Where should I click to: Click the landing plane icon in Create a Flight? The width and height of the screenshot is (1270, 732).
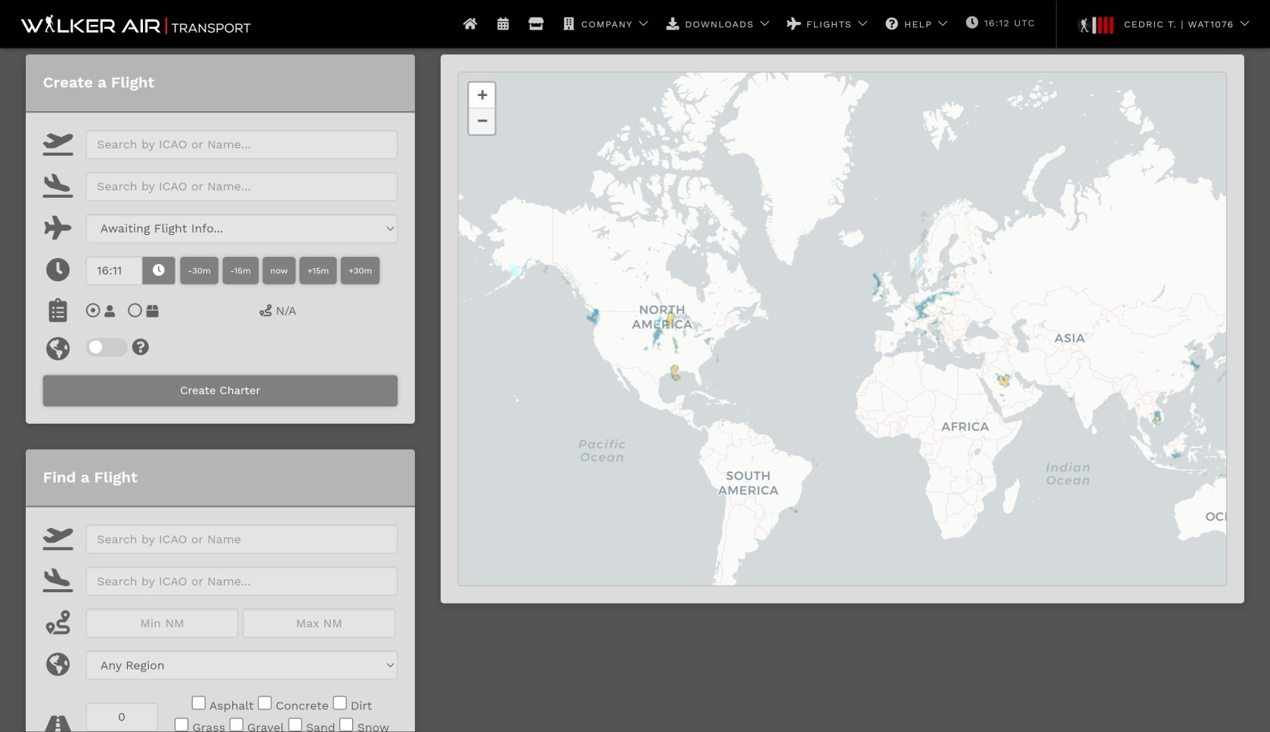pyautogui.click(x=58, y=186)
